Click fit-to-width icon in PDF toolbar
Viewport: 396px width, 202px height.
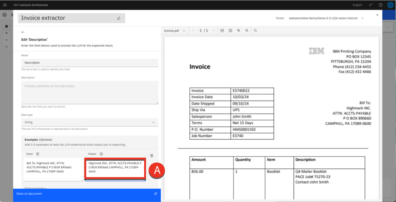tap(222, 31)
